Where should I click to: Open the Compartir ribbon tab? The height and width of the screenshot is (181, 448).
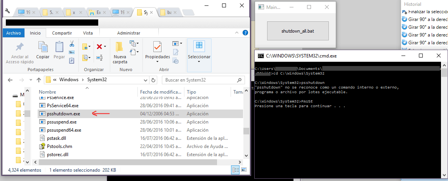pos(62,33)
